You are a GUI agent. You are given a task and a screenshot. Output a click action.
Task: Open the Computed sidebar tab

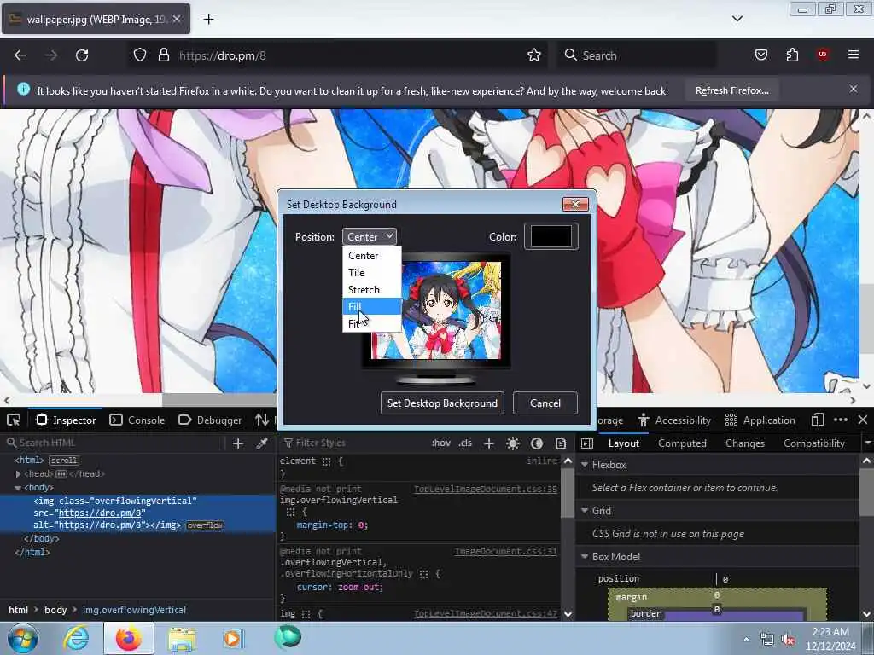(x=682, y=443)
